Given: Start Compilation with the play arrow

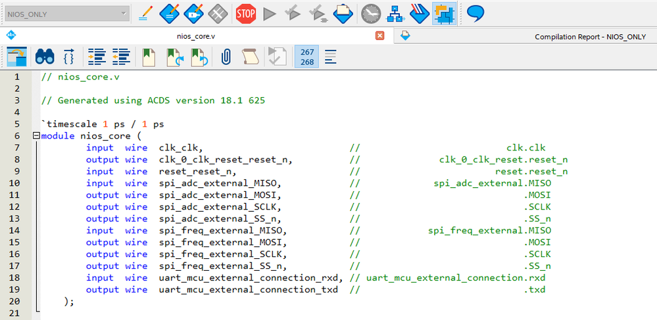Looking at the screenshot, I should pos(270,14).
